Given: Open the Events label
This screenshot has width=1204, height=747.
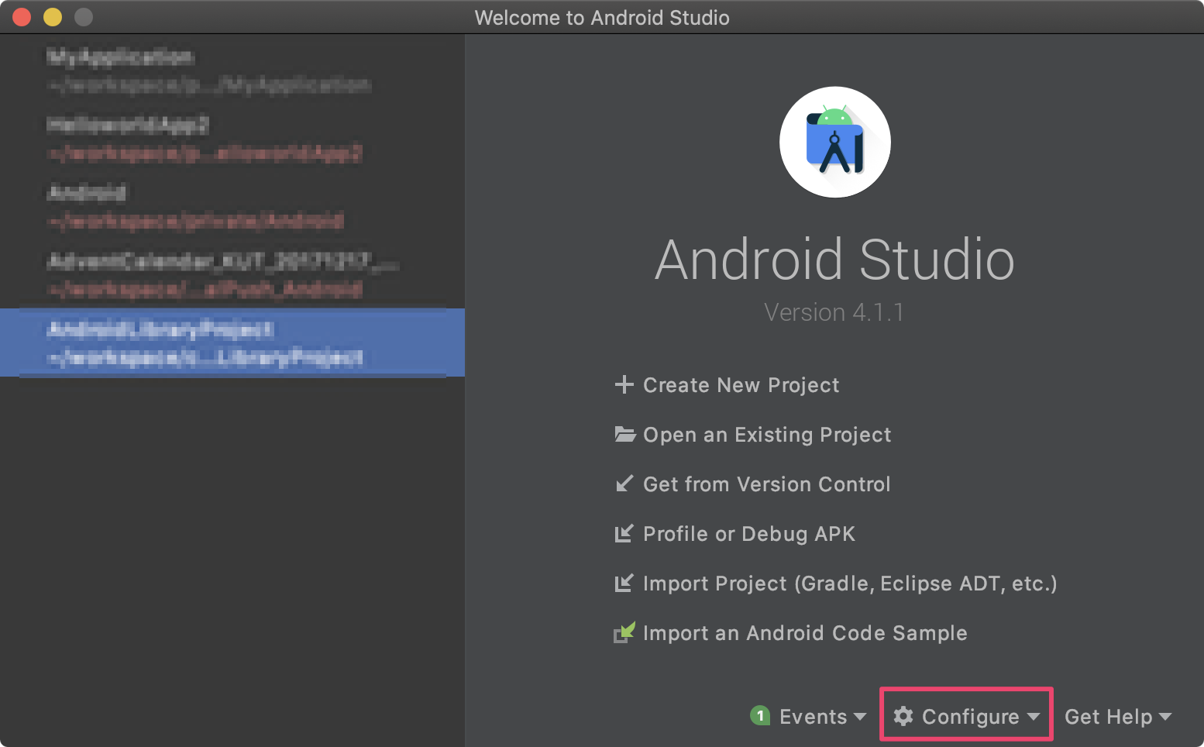Looking at the screenshot, I should pos(813,717).
